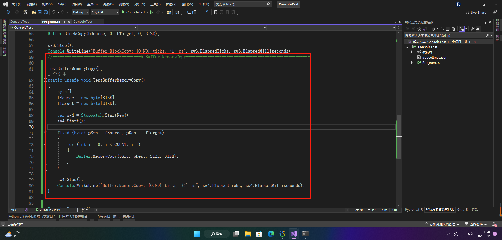Open the Debug configuration dropdown

click(x=81, y=12)
